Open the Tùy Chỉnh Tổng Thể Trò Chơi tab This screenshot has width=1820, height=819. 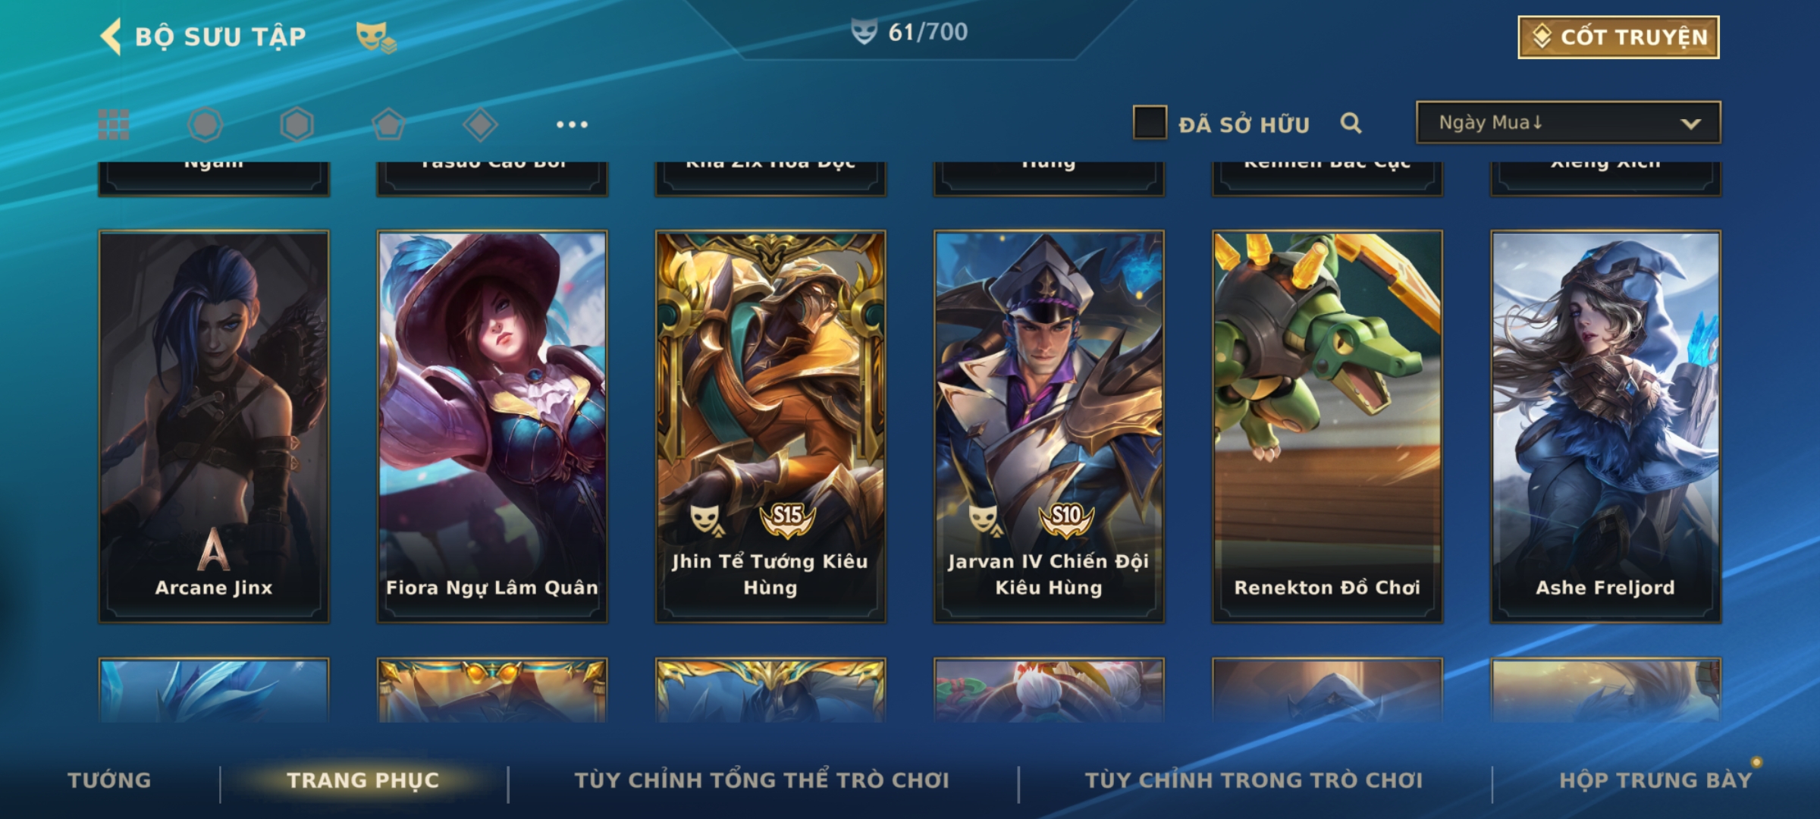pyautogui.click(x=762, y=780)
